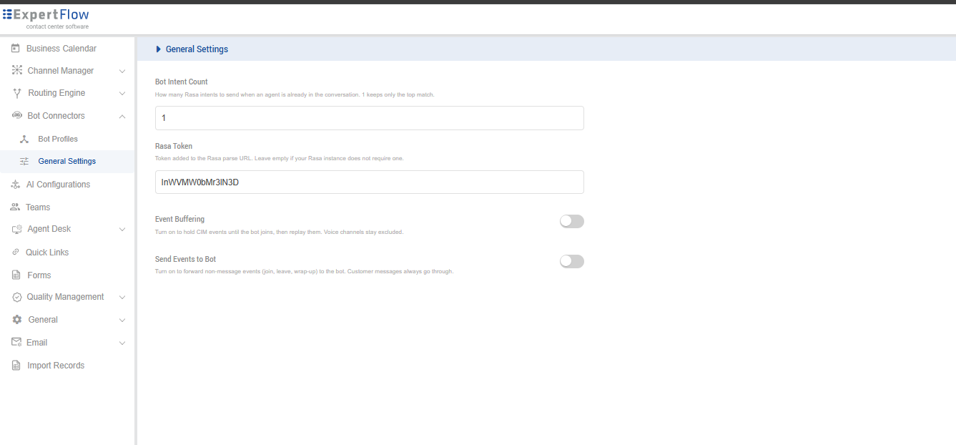Image resolution: width=956 pixels, height=445 pixels.
Task: Open the Forms page
Action: point(39,275)
